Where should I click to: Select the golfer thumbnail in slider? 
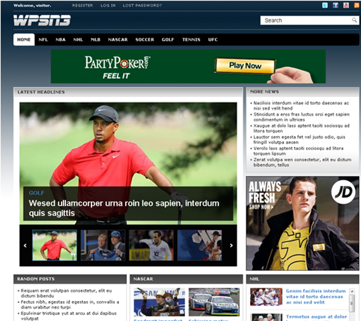pyautogui.click(x=55, y=245)
